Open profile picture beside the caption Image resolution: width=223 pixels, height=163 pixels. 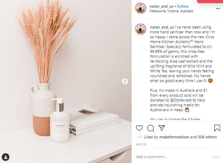click(140, 29)
